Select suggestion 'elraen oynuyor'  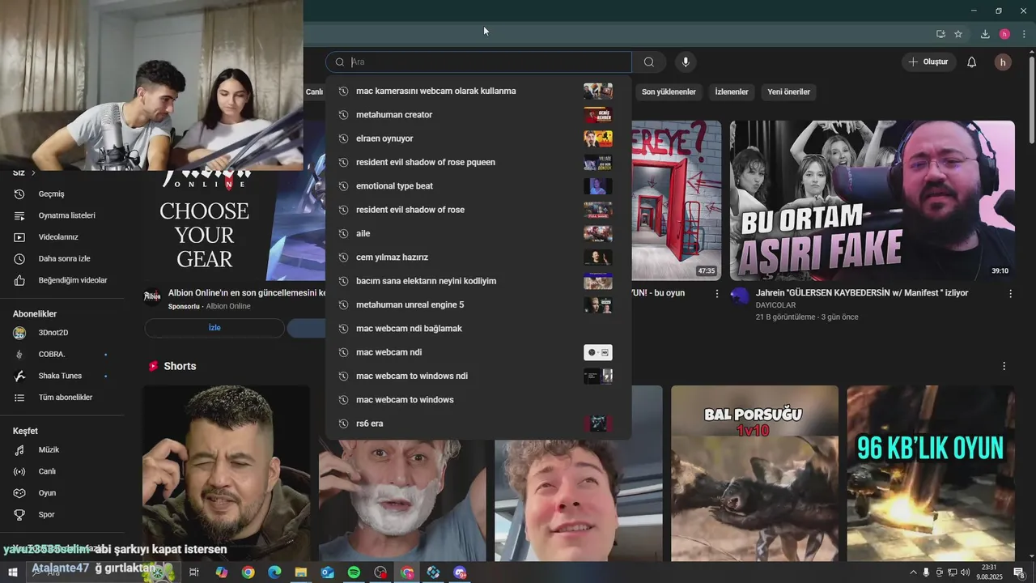click(478, 138)
